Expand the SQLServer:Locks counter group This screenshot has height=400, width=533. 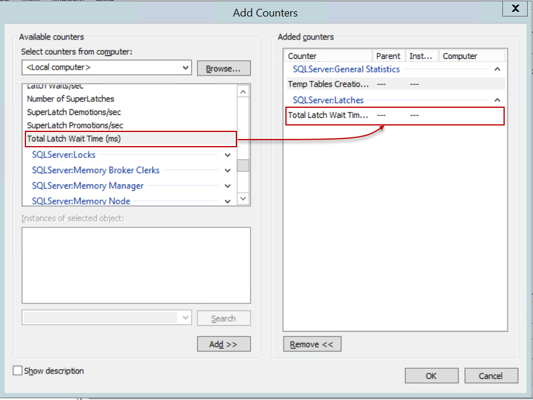(228, 155)
